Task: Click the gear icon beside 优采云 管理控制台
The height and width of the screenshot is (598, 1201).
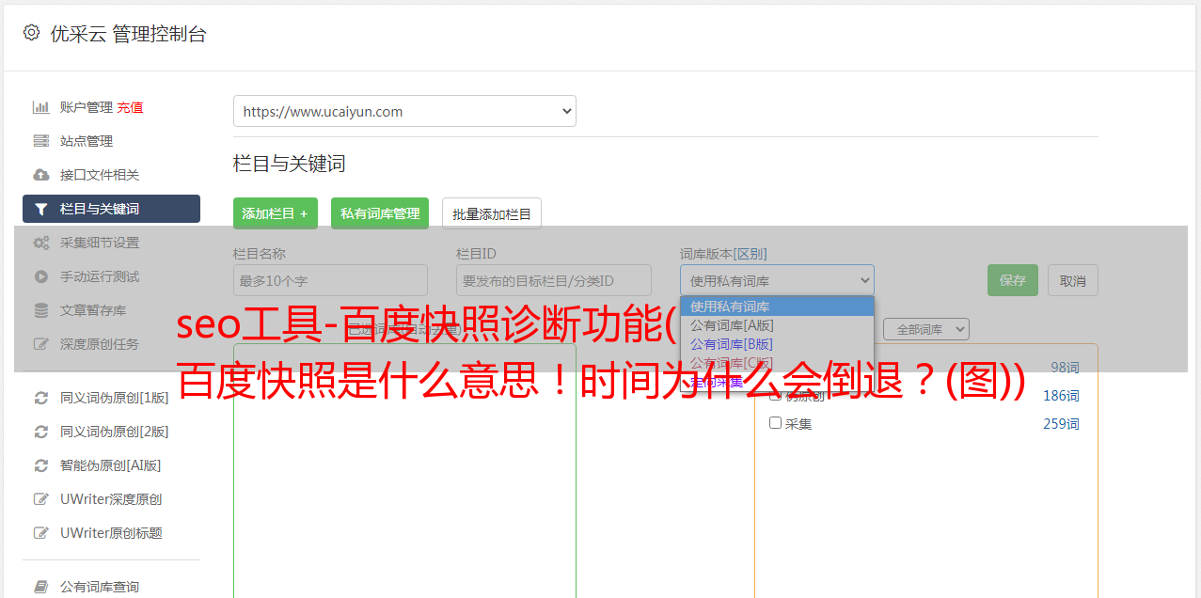Action: 31,33
